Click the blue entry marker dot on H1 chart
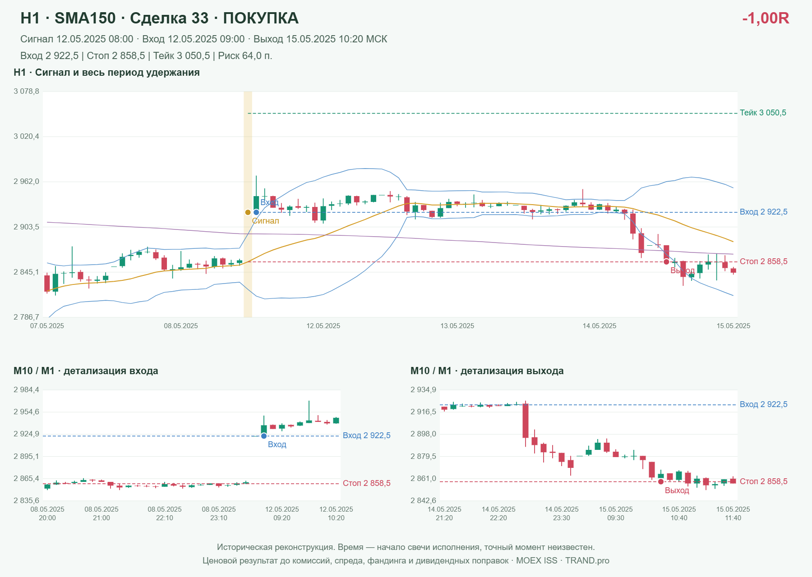Image resolution: width=812 pixels, height=577 pixels. (256, 212)
